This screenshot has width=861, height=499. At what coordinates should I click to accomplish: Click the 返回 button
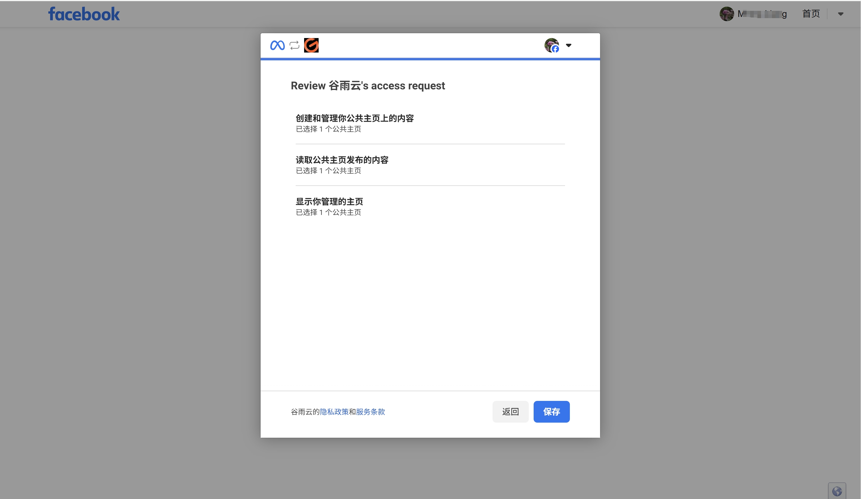coord(510,411)
